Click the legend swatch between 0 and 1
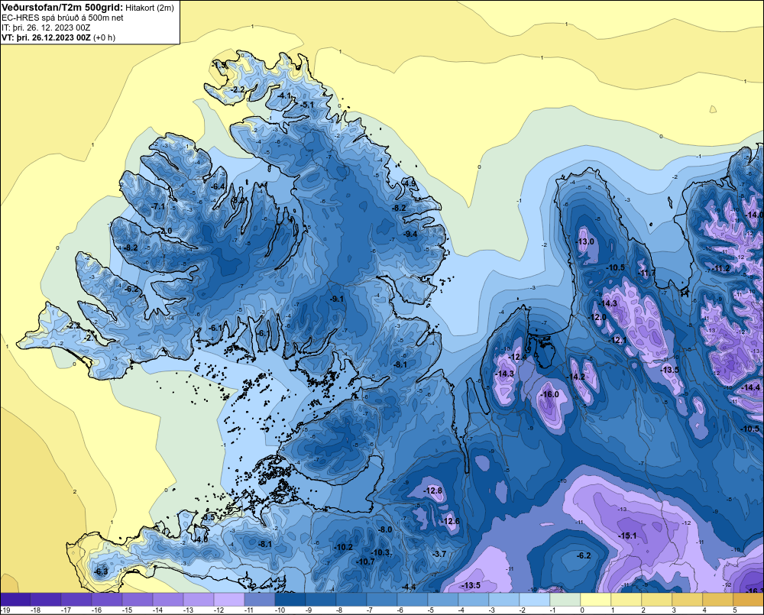764x615 pixels. coord(596,600)
